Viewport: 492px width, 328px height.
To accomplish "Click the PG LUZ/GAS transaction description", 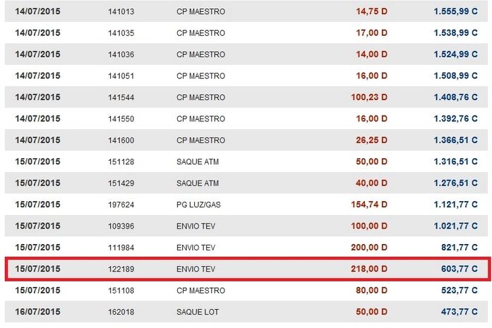I will 201,204.
